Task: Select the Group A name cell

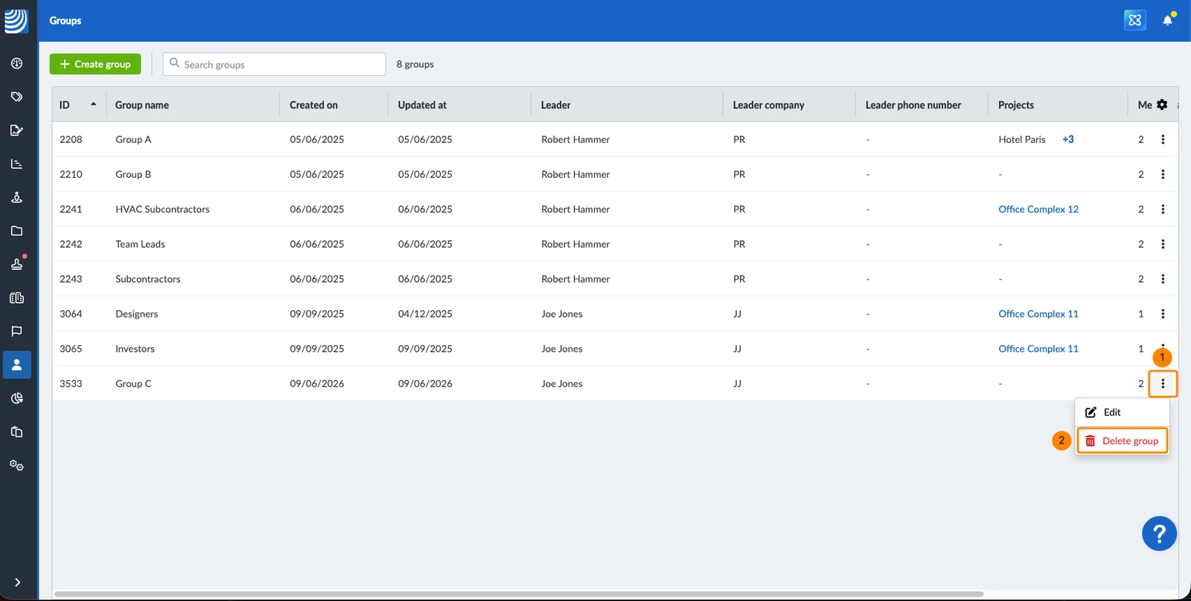Action: (x=133, y=139)
